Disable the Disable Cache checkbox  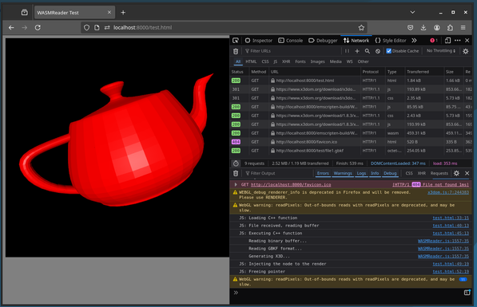[x=389, y=51]
